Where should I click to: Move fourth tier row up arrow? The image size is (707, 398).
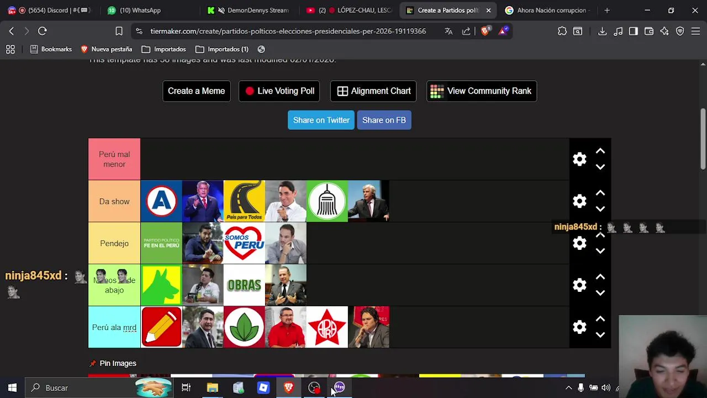(x=600, y=277)
